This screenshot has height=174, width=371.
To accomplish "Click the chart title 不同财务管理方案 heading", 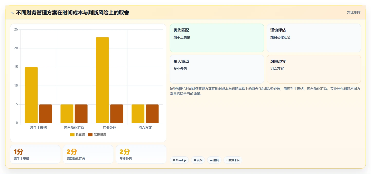I will pos(72,13).
